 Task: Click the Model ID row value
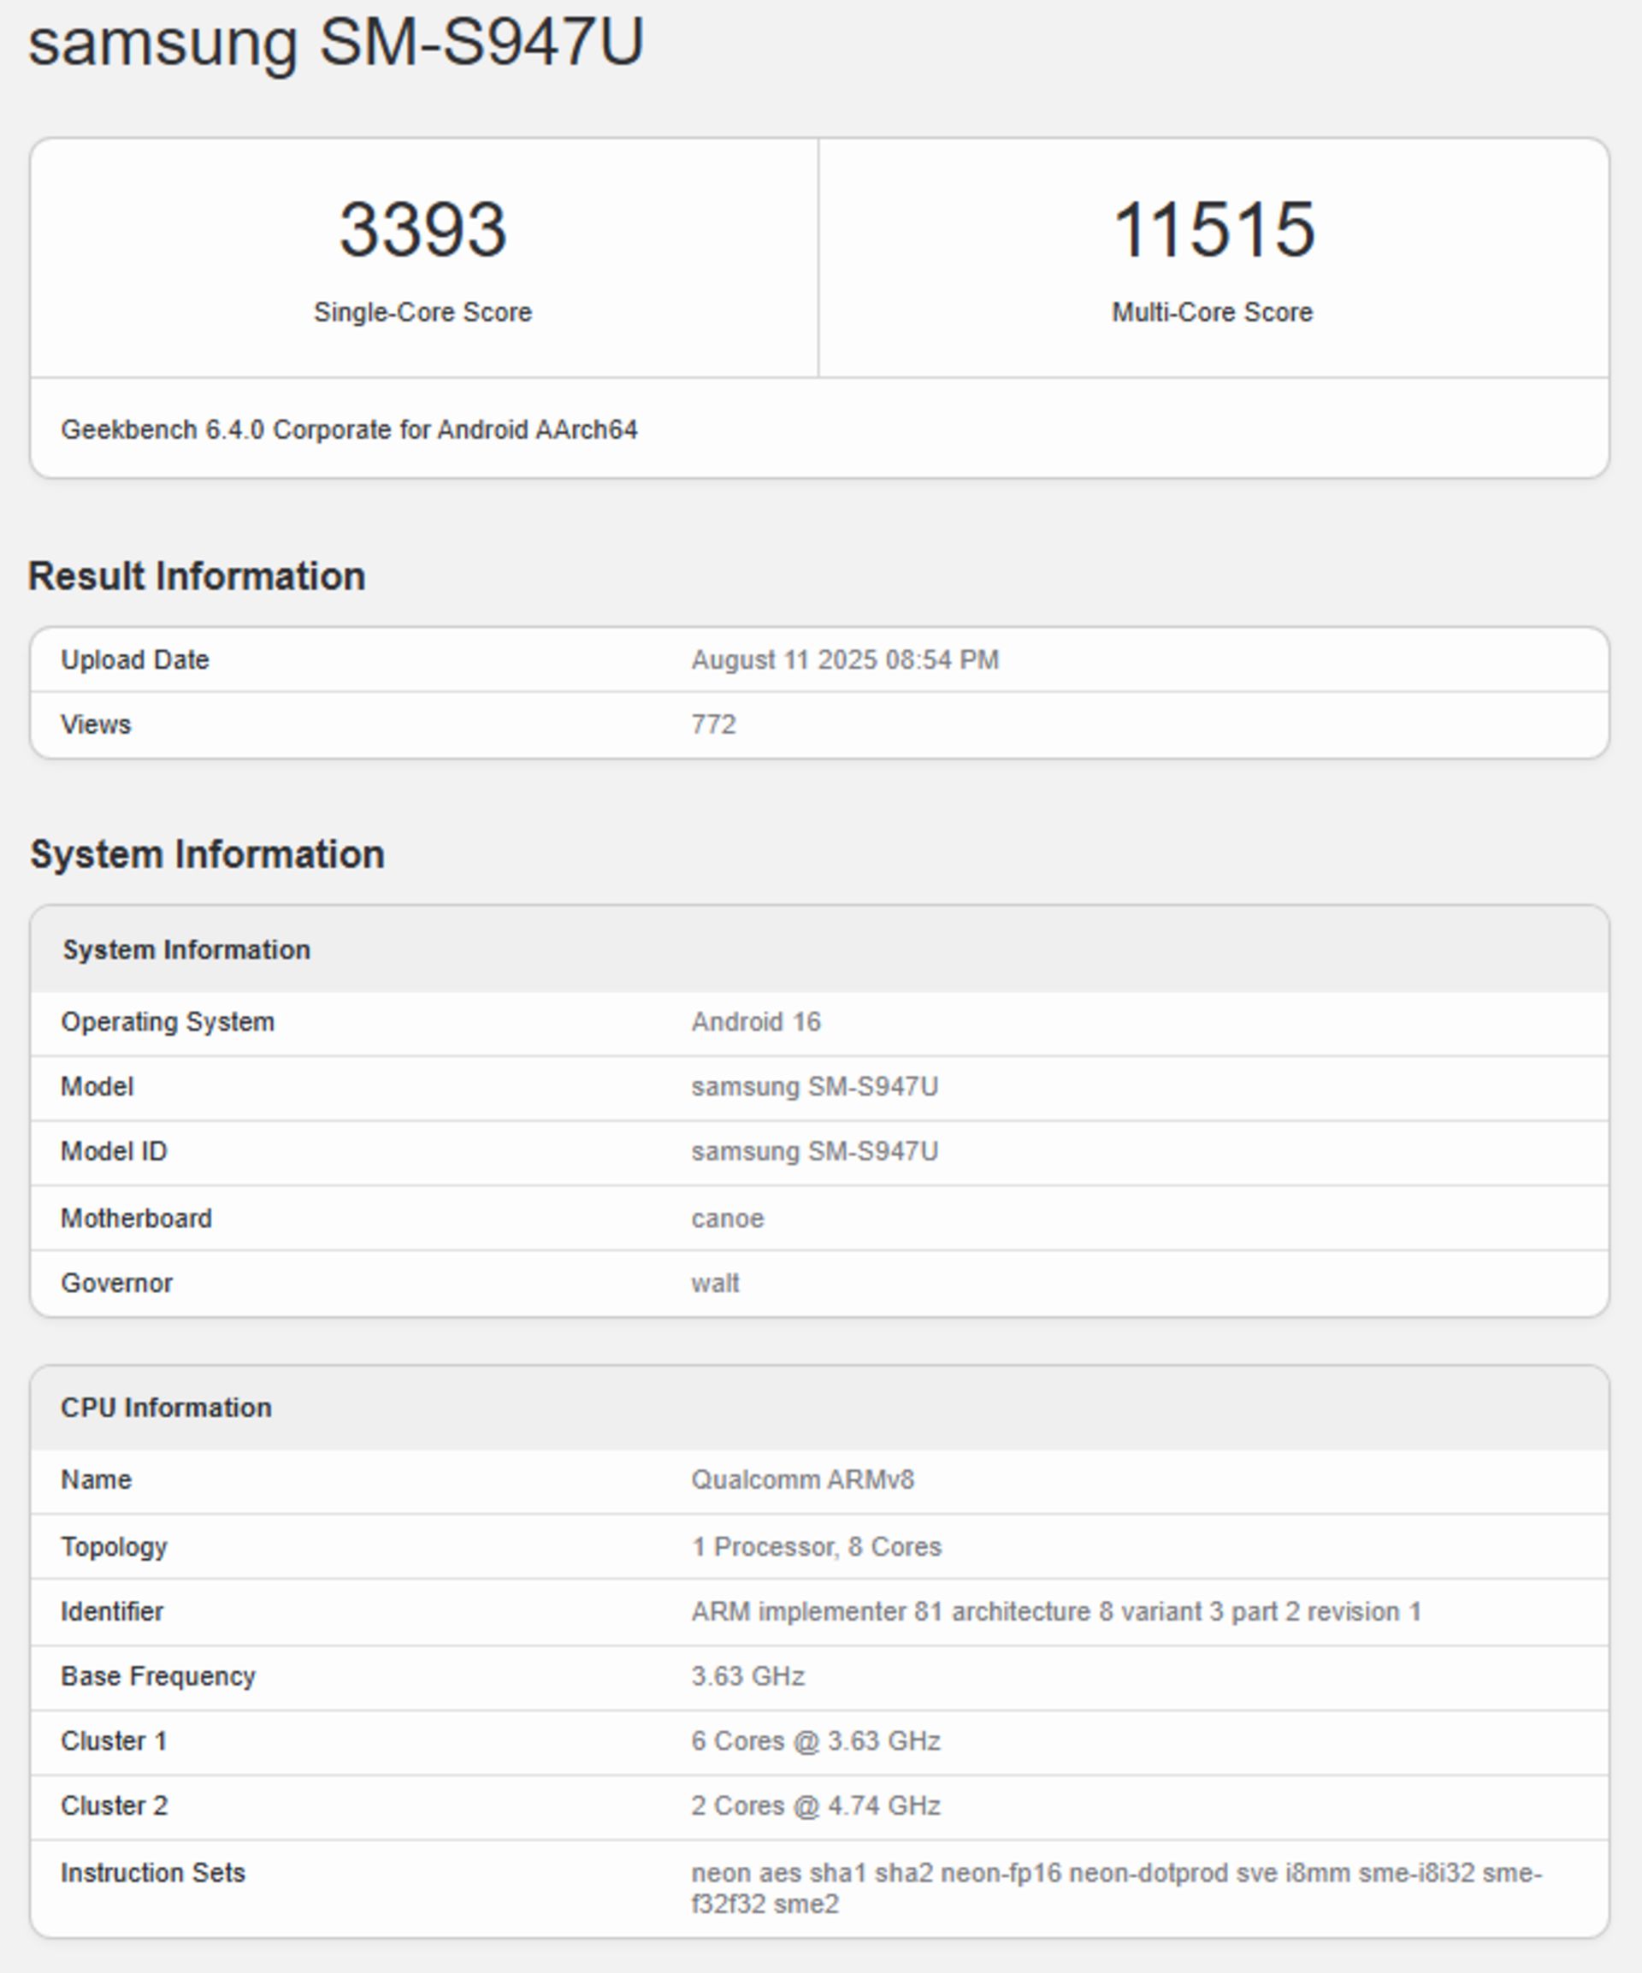pyautogui.click(x=814, y=1151)
